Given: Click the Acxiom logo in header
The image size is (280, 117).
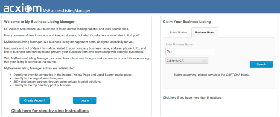Looking at the screenshot, I should 22,8.
